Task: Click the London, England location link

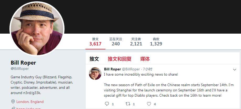Action: tap(30, 102)
